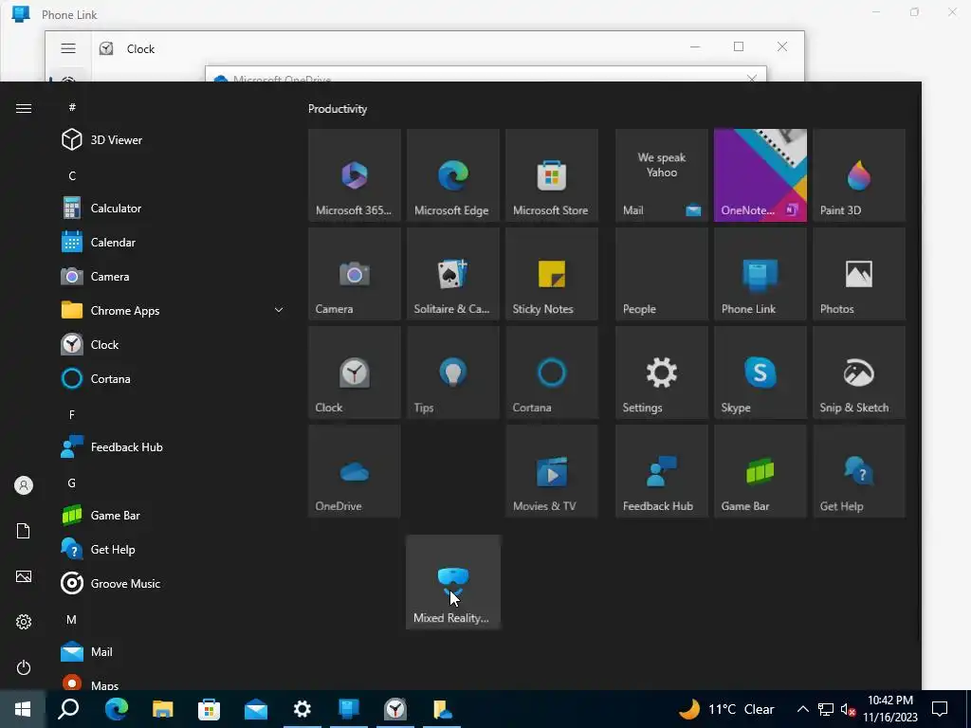Expand the Start menu hamburger button
Screen dimensions: 971x728
(x=24, y=108)
